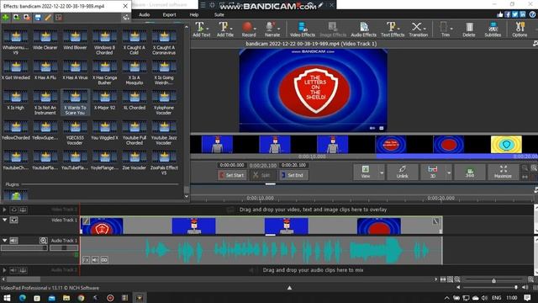538x303 pixels.
Task: Adjust the Audio Track 1 volume slider
Action: coord(24,247)
